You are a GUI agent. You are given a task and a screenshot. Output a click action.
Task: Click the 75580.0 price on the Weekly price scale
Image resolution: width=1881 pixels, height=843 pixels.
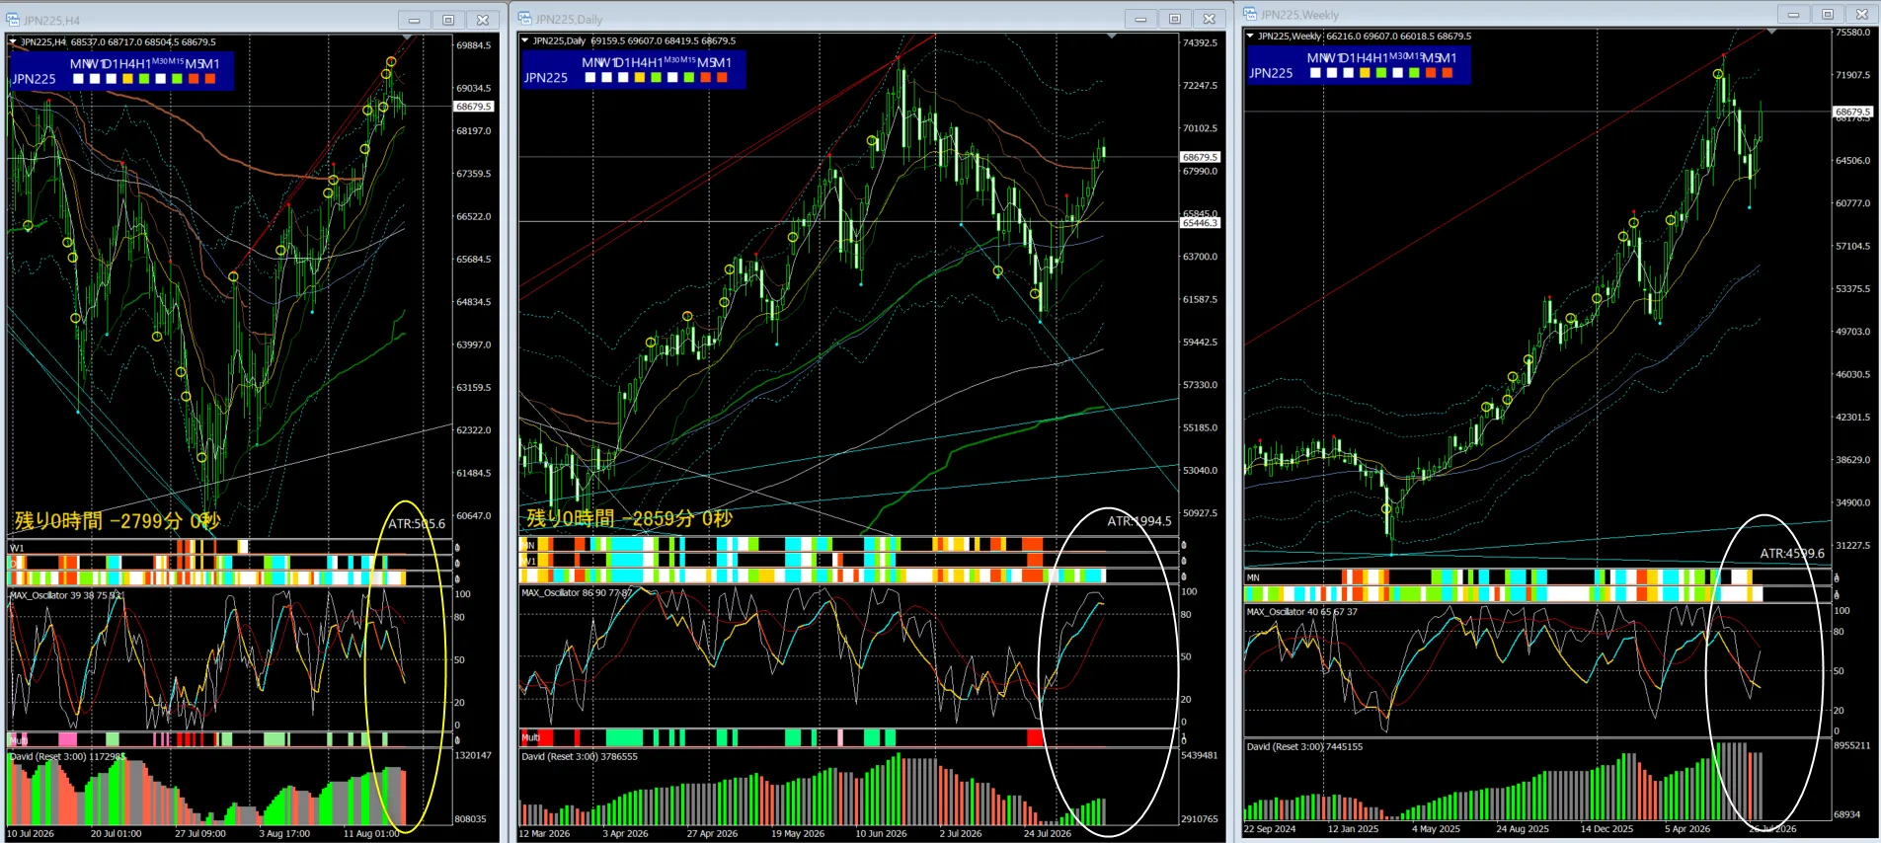(x=1853, y=33)
